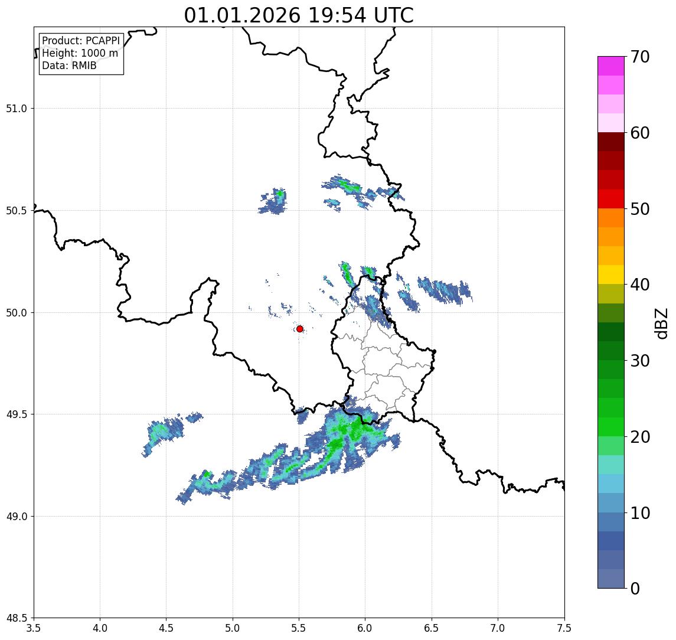Click the bright yellow swatch above 40 dBZ
676x640 pixels.
tap(611, 275)
